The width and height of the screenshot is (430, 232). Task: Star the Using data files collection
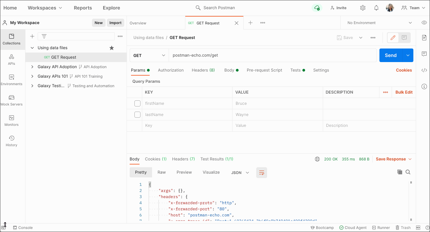pos(112,48)
